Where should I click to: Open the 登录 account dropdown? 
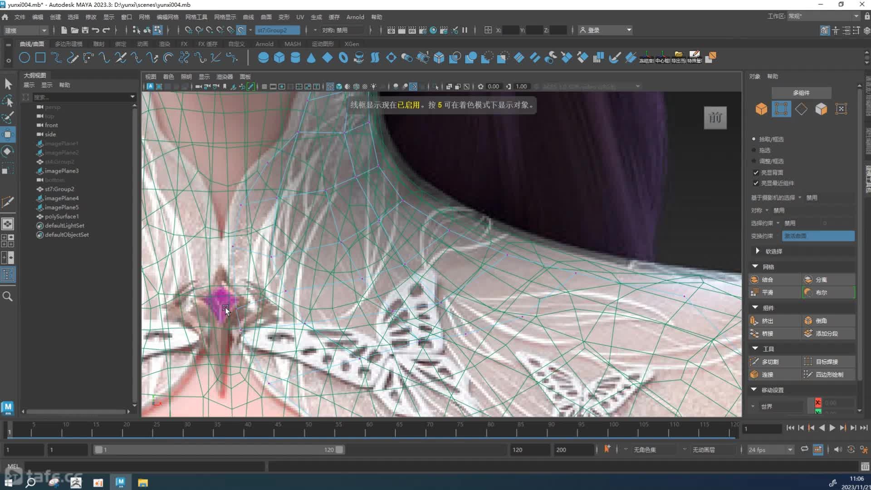606,30
